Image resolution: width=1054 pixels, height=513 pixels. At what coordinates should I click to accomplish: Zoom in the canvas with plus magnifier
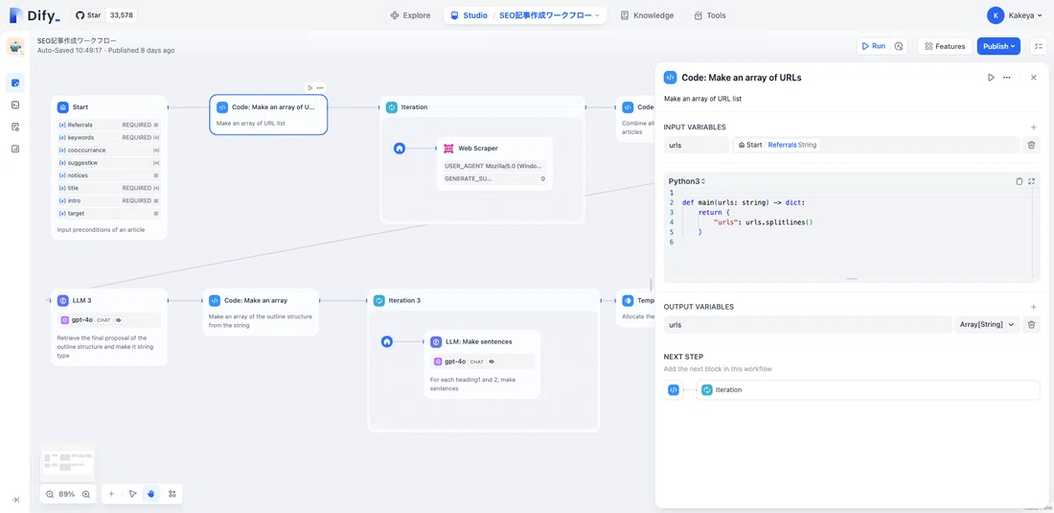[86, 494]
